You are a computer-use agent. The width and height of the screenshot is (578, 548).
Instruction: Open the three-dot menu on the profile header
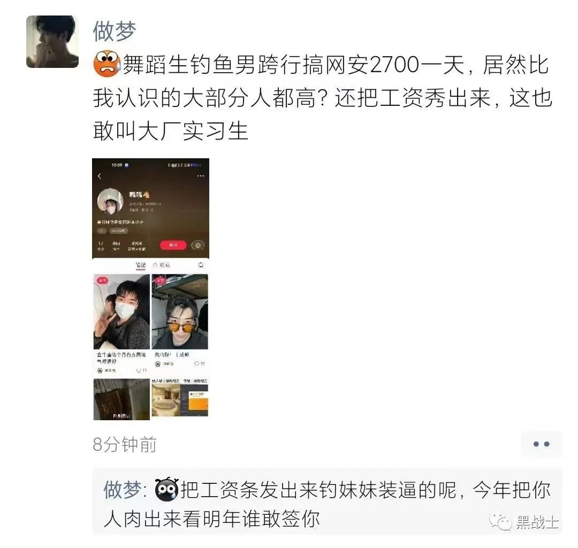[201, 176]
